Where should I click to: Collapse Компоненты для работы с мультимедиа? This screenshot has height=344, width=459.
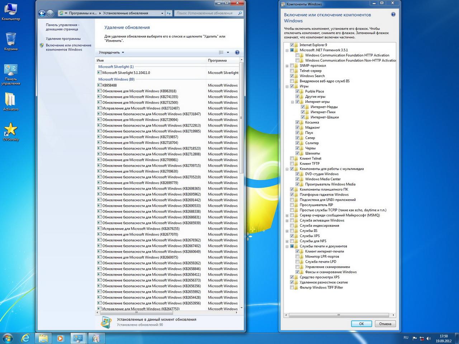[287, 169]
